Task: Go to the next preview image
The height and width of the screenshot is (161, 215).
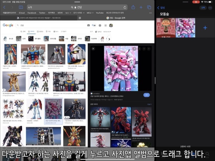Action: (x=149, y=49)
